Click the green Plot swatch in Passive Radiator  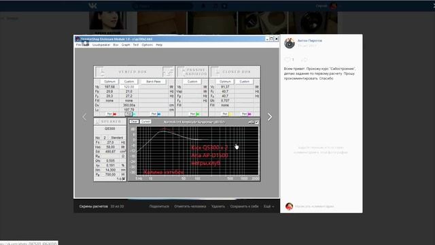pos(198,114)
